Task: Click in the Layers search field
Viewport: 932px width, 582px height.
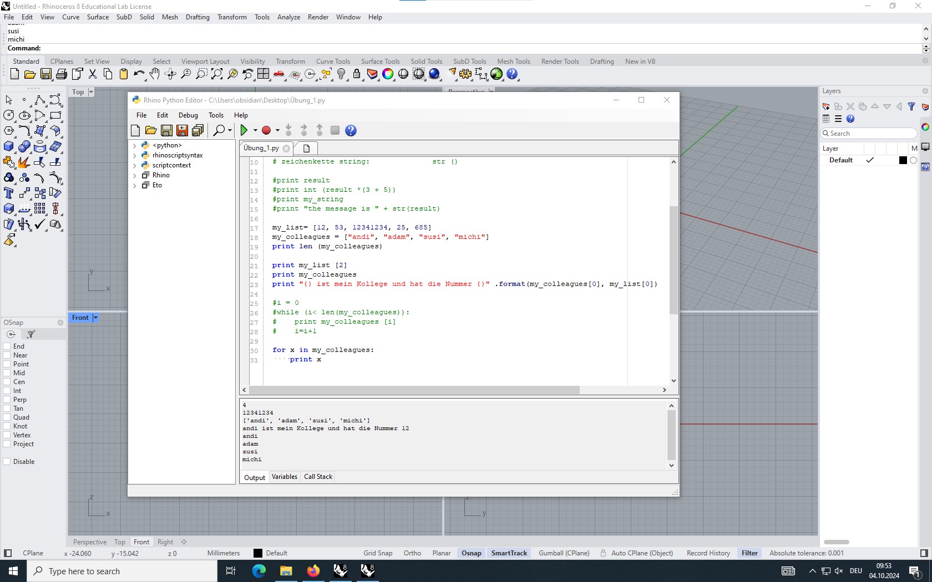Action: pos(868,133)
